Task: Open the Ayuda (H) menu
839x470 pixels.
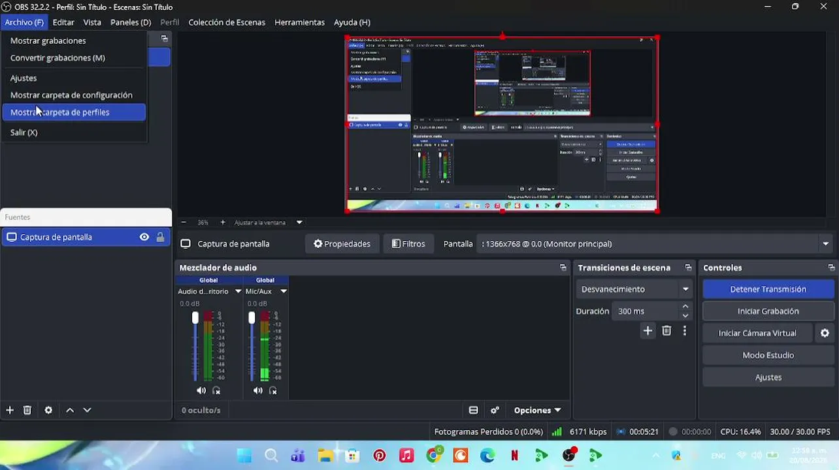Action: [352, 22]
